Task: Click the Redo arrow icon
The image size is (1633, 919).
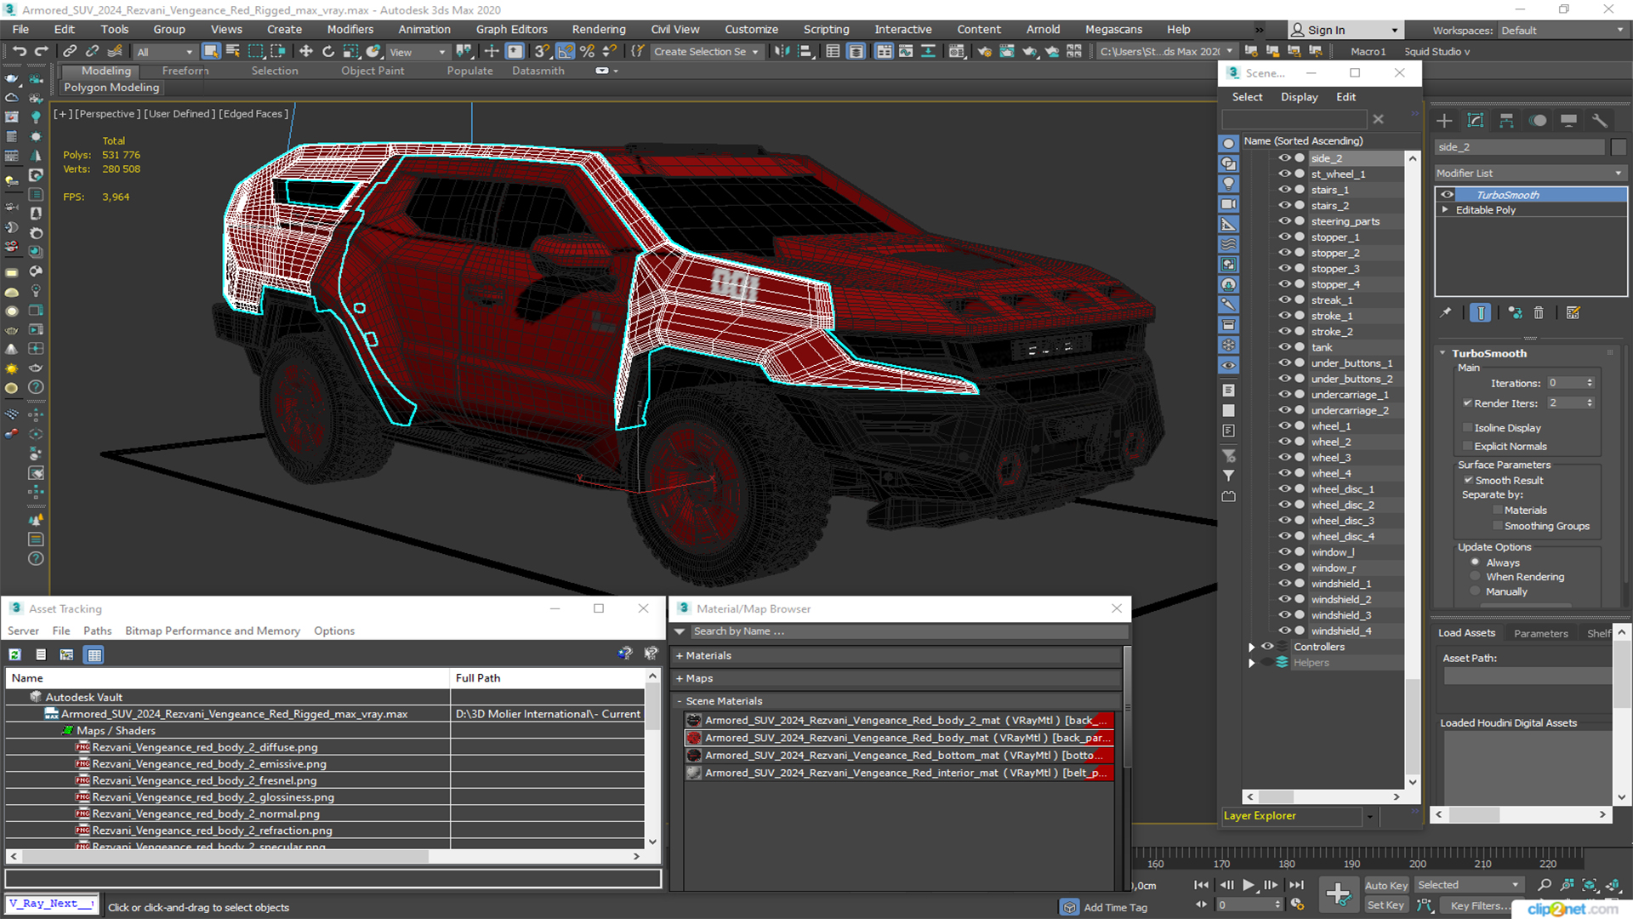Action: click(x=41, y=52)
